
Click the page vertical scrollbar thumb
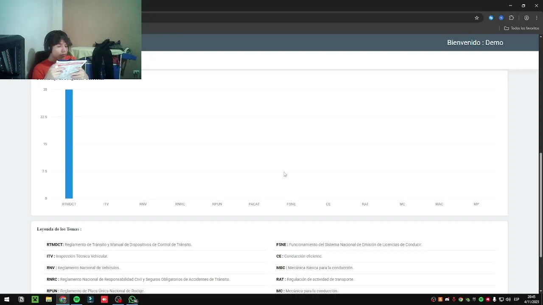click(540, 205)
